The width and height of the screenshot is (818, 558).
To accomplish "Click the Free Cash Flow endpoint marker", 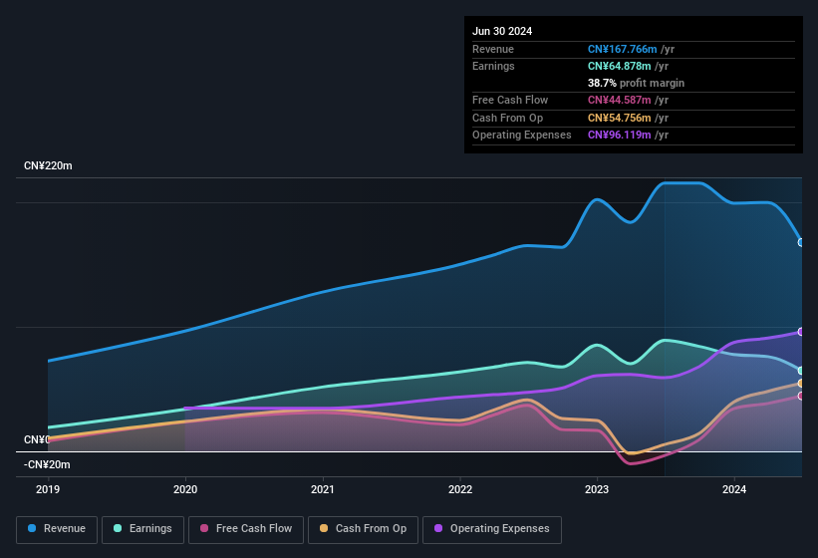I will tap(801, 396).
